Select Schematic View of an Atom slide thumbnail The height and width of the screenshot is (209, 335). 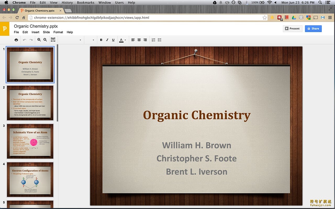pyautogui.click(x=30, y=141)
